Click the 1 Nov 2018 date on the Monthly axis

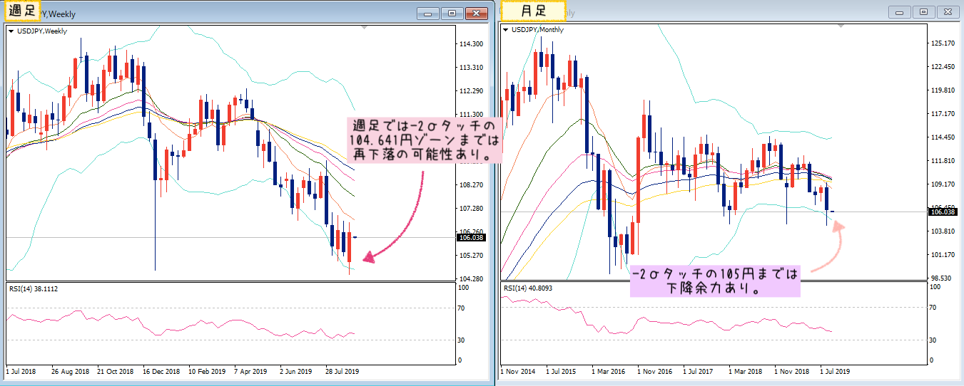pyautogui.click(x=792, y=372)
